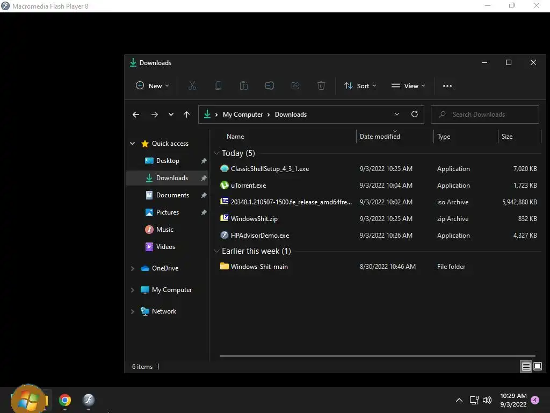Viewport: 550px width, 413px height.
Task: Open the notification badge showing 4
Action: tap(535, 400)
